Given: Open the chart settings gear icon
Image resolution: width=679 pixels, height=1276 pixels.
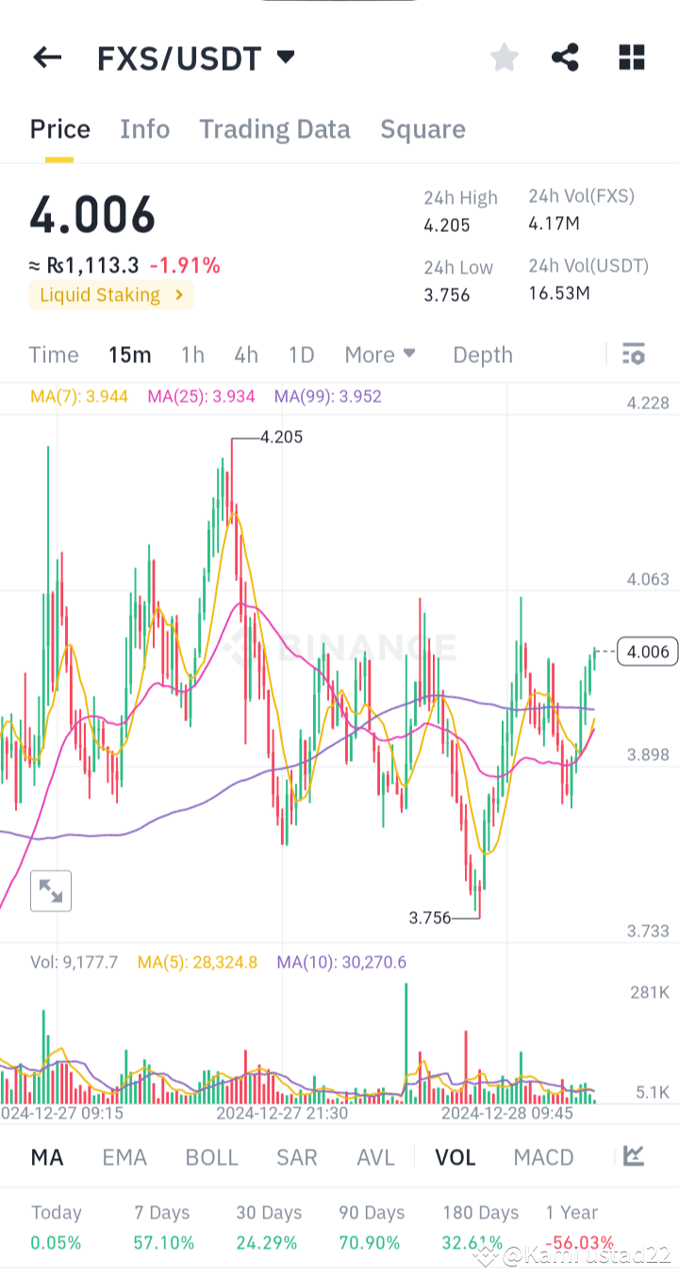Looking at the screenshot, I should coord(633,354).
